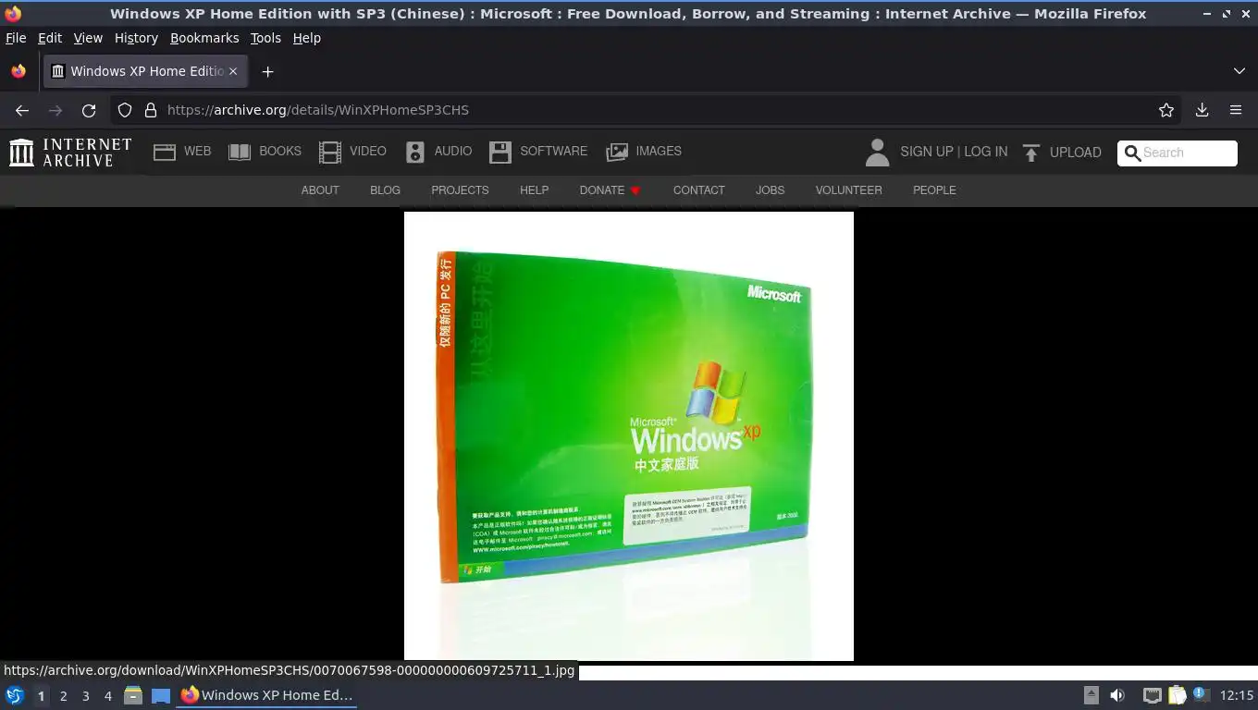Go back with the browser back arrow
Viewport: 1258px width, 710px height.
(x=22, y=110)
